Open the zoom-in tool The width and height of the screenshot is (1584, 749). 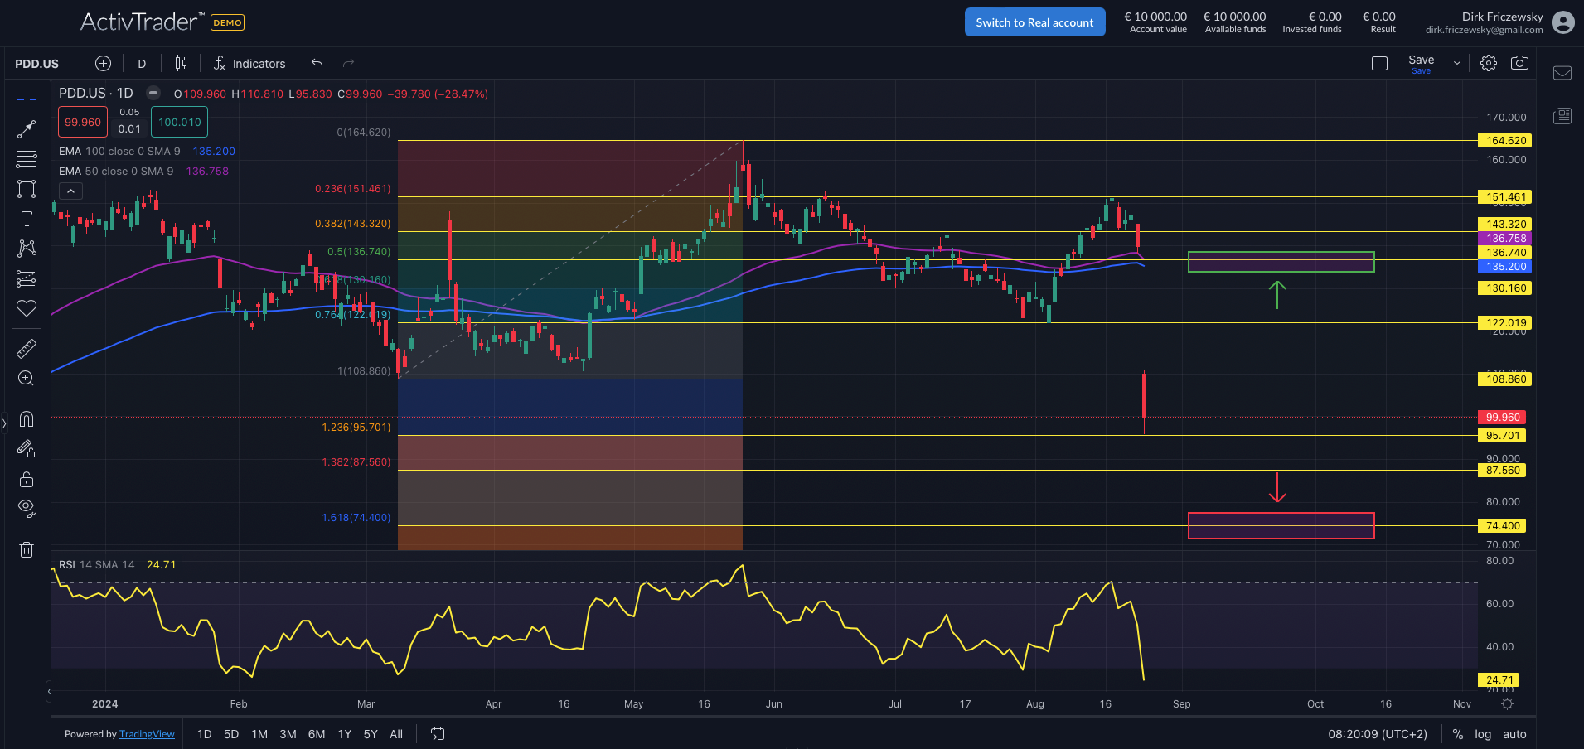click(27, 379)
